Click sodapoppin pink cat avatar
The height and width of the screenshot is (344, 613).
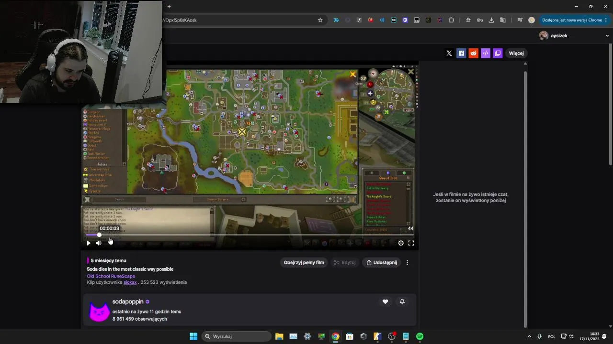(x=100, y=312)
